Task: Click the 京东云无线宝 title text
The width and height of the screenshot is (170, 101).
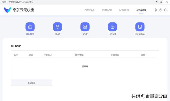Action: 23,10
